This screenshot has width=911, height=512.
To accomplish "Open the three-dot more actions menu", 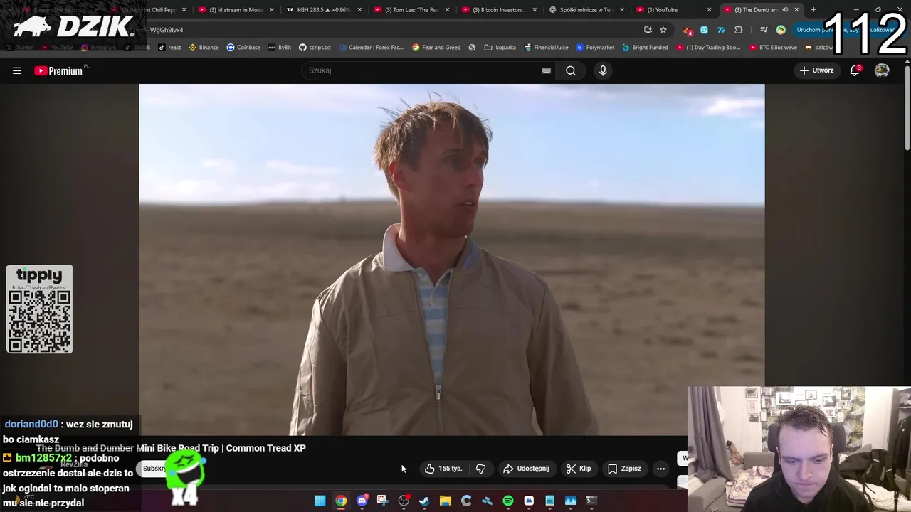I will [660, 469].
